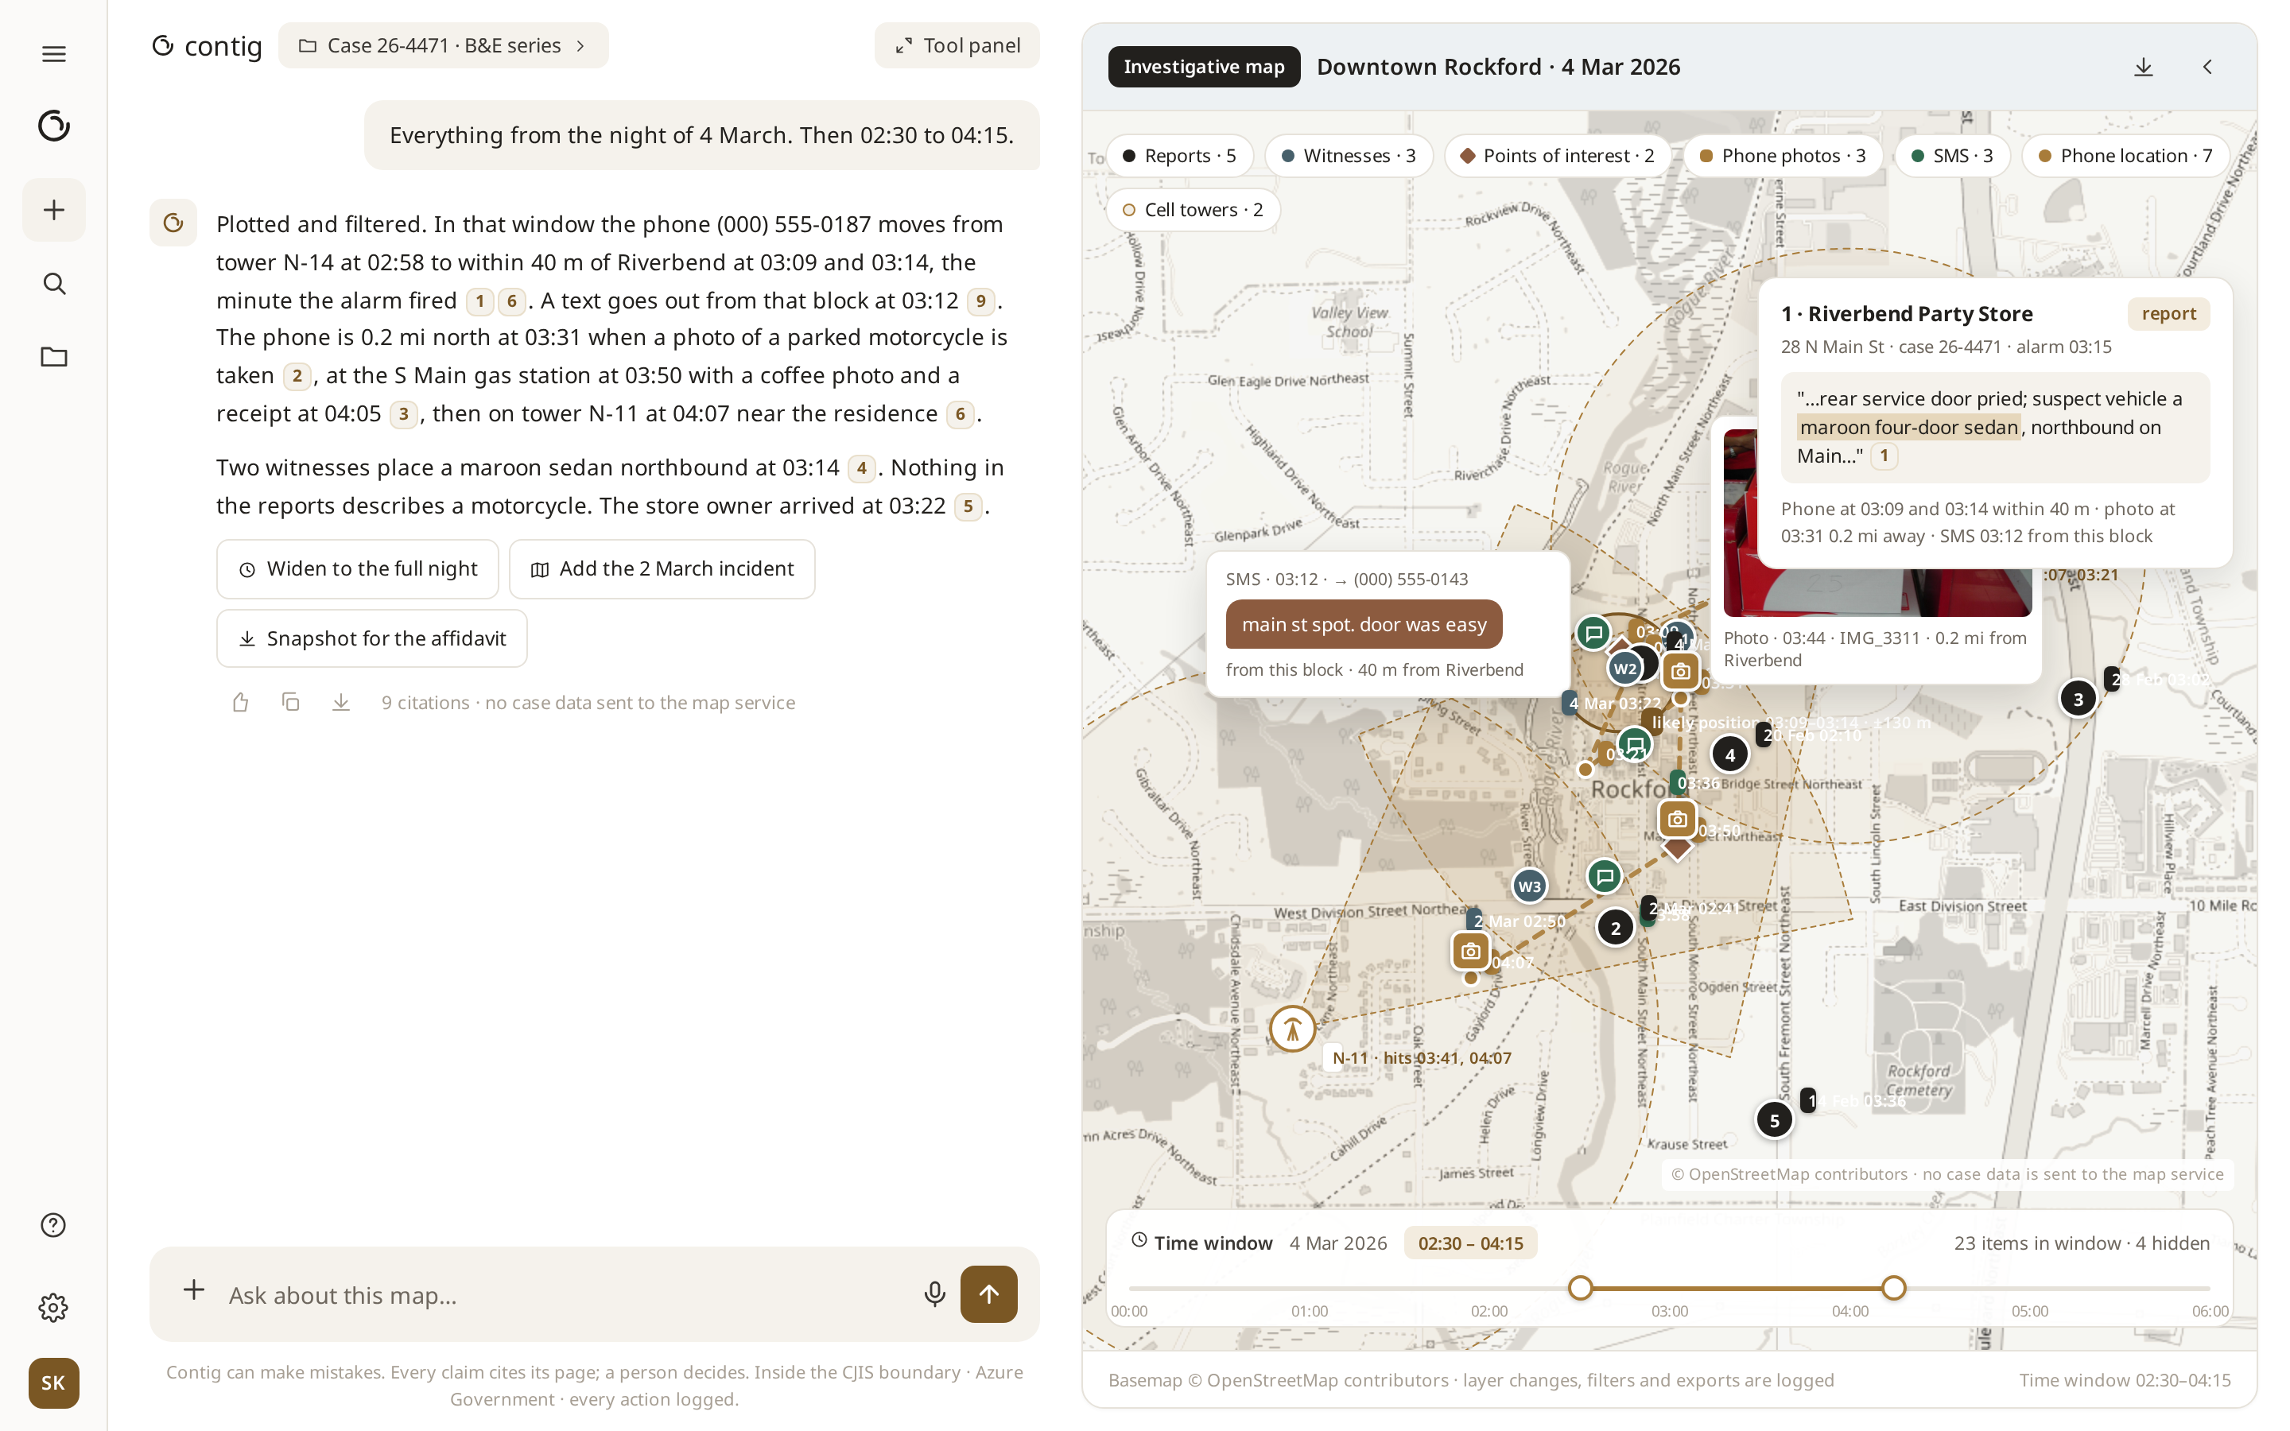Image resolution: width=2290 pixels, height=1431 pixels.
Task: Select phone photo marker at 03:50
Action: click(1677, 819)
